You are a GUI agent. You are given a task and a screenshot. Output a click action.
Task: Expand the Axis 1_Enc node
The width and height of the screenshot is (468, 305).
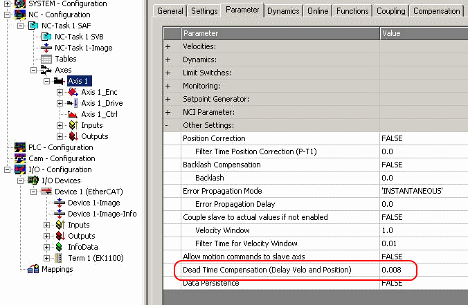tap(60, 92)
